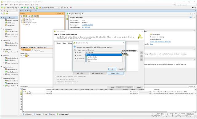197x119 pixels.
Task: Switch to Libraries tab in Sources panel
Action: [32, 47]
